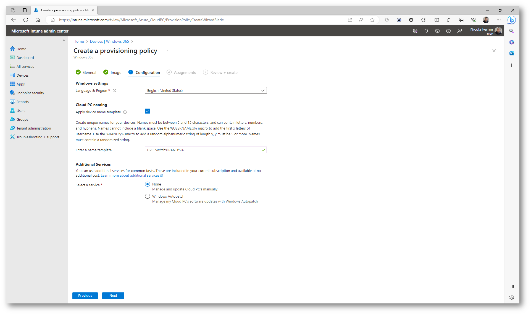The image size is (531, 315).
Task: Click the Next button
Action: [113, 295]
